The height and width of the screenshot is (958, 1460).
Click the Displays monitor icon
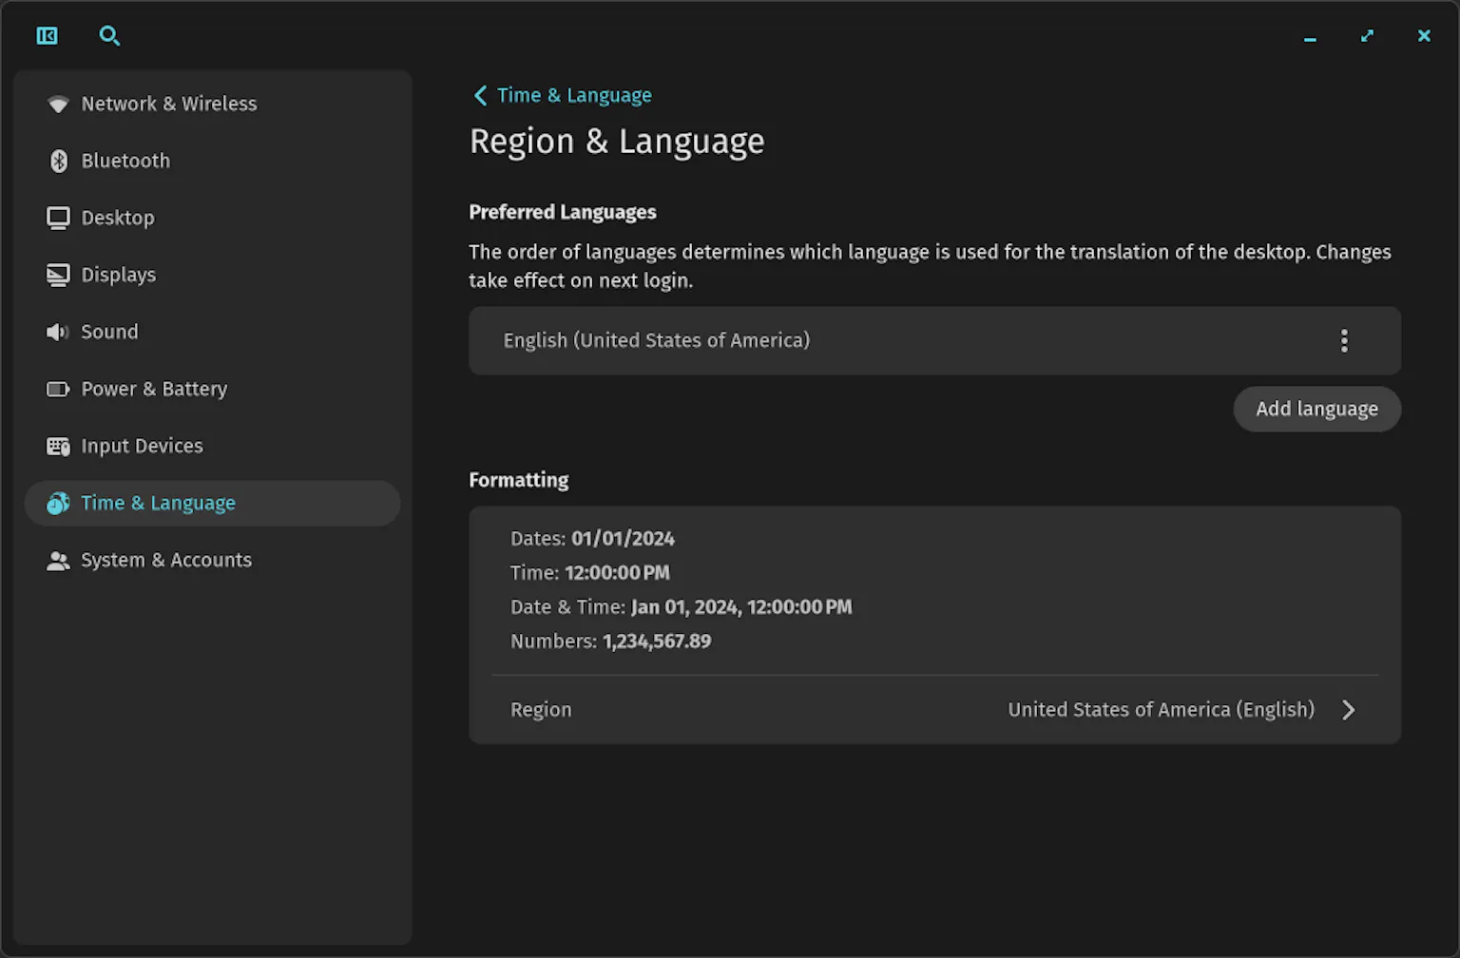pyautogui.click(x=58, y=275)
